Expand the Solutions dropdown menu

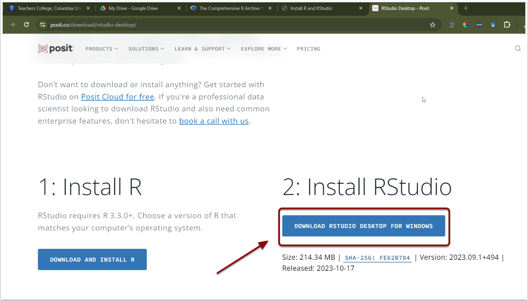[x=146, y=49]
